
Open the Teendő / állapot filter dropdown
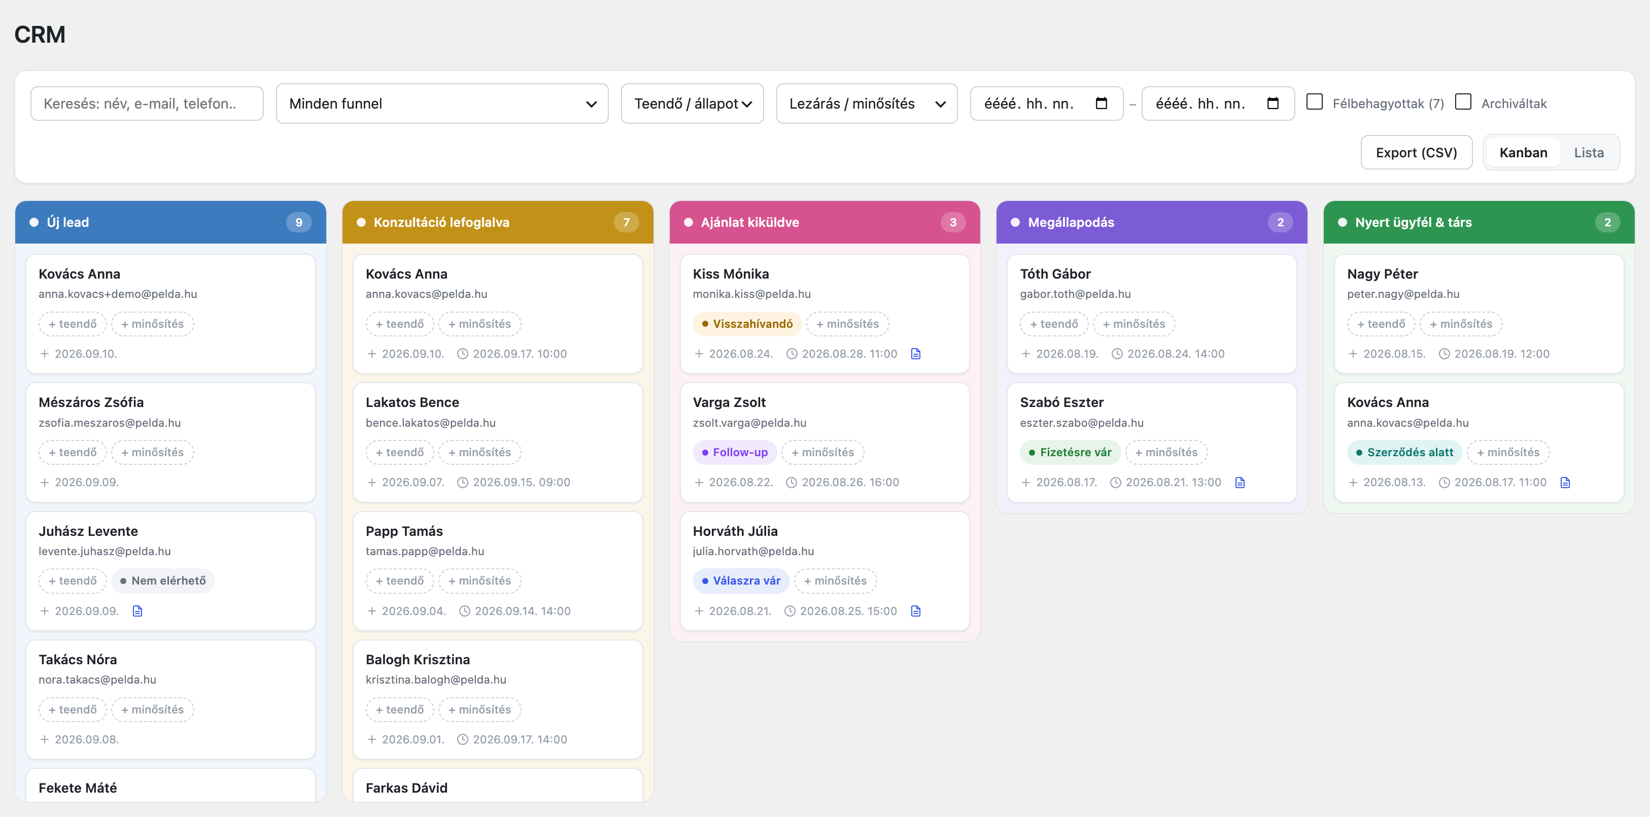[693, 103]
